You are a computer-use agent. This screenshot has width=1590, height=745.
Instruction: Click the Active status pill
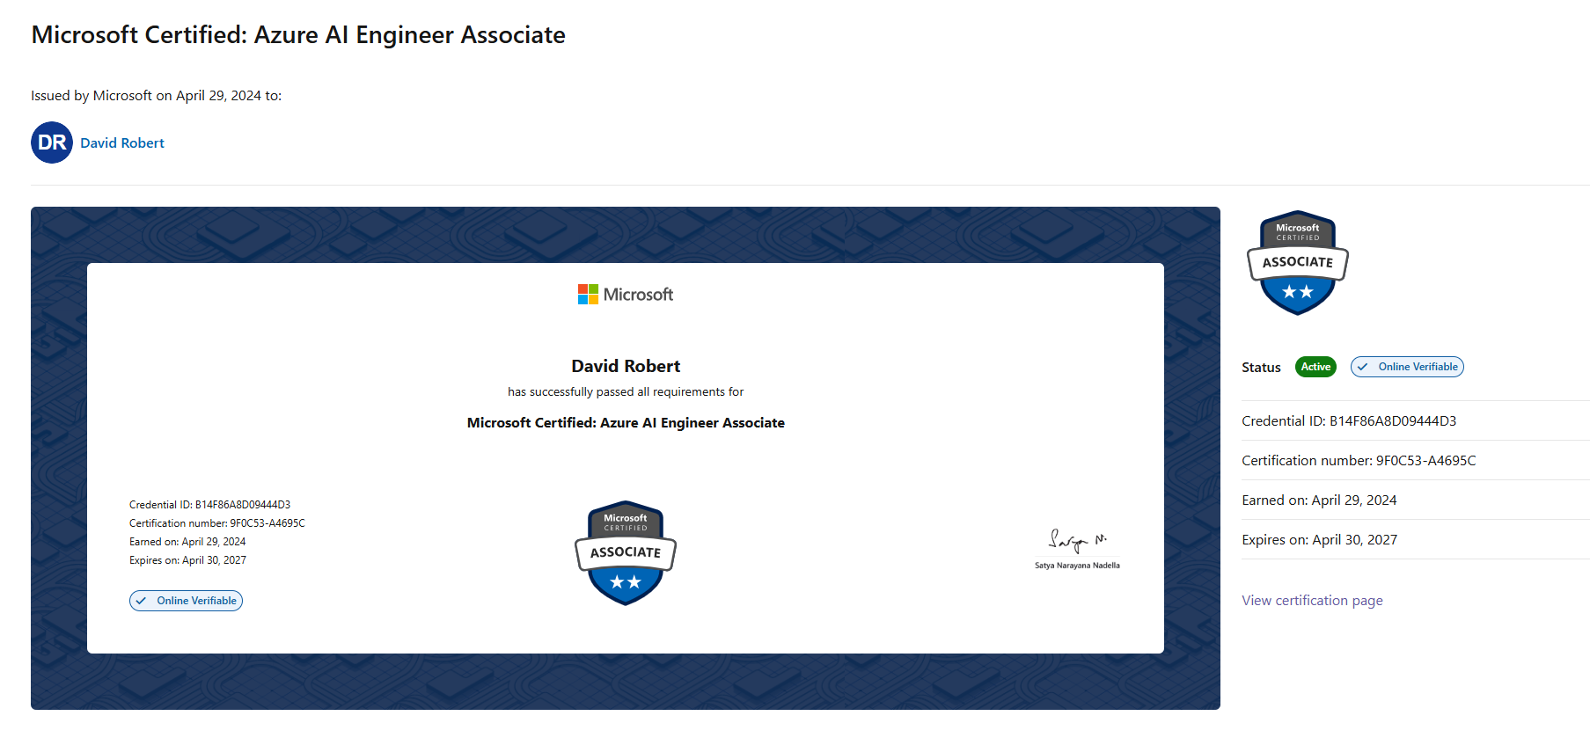click(1315, 367)
